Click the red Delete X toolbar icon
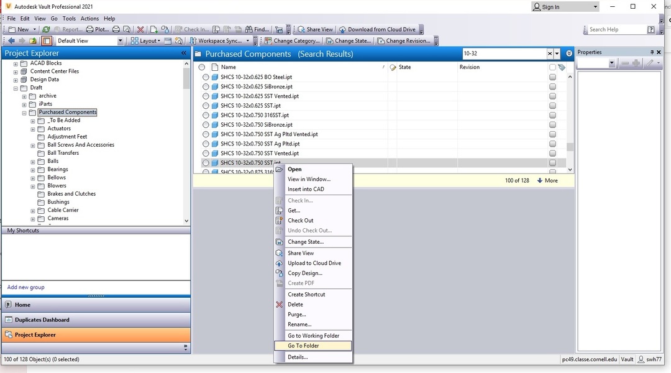 pyautogui.click(x=140, y=30)
